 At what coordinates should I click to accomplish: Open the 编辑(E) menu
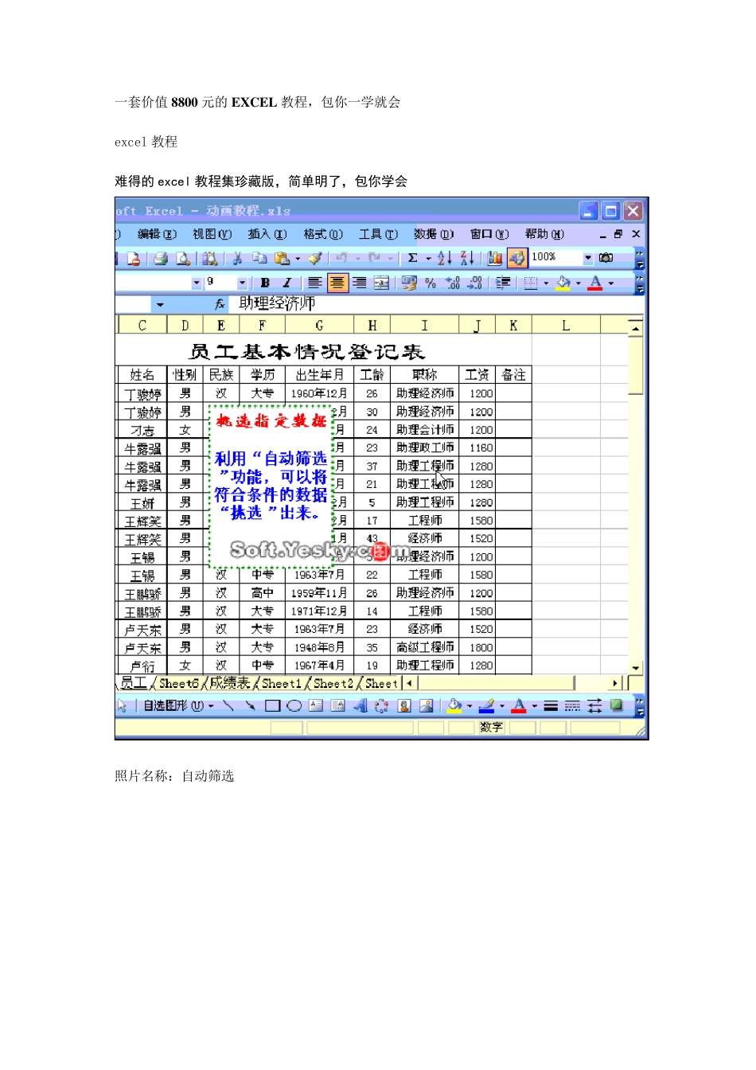click(156, 234)
